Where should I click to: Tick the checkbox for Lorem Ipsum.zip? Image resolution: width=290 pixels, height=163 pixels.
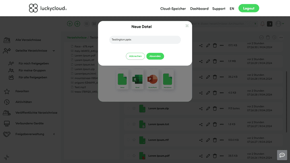(x=128, y=108)
